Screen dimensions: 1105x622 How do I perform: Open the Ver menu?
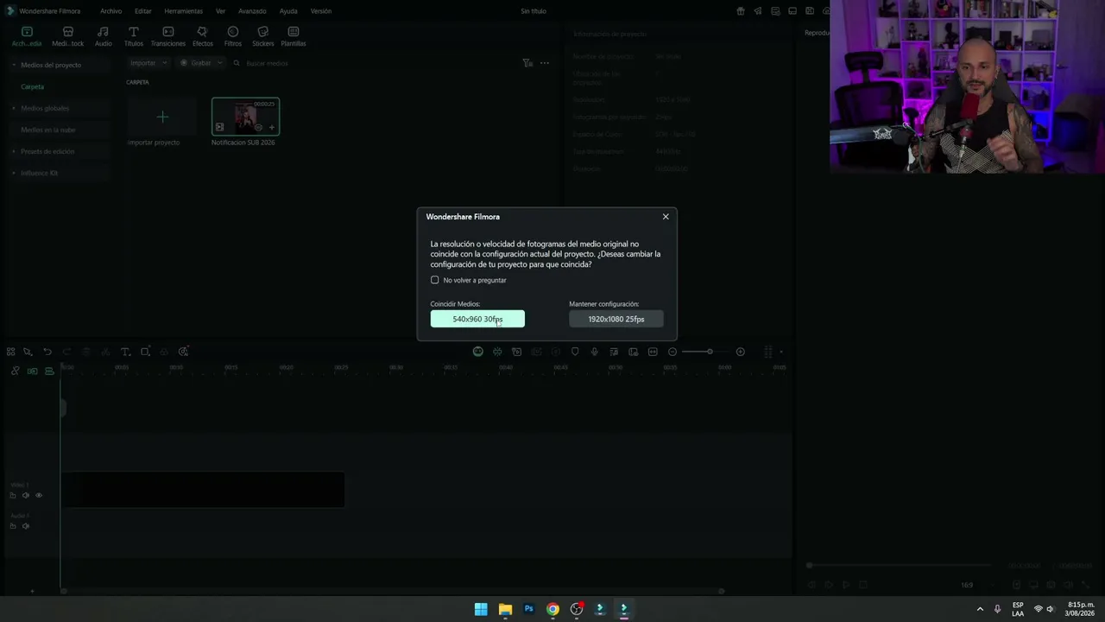(x=220, y=11)
